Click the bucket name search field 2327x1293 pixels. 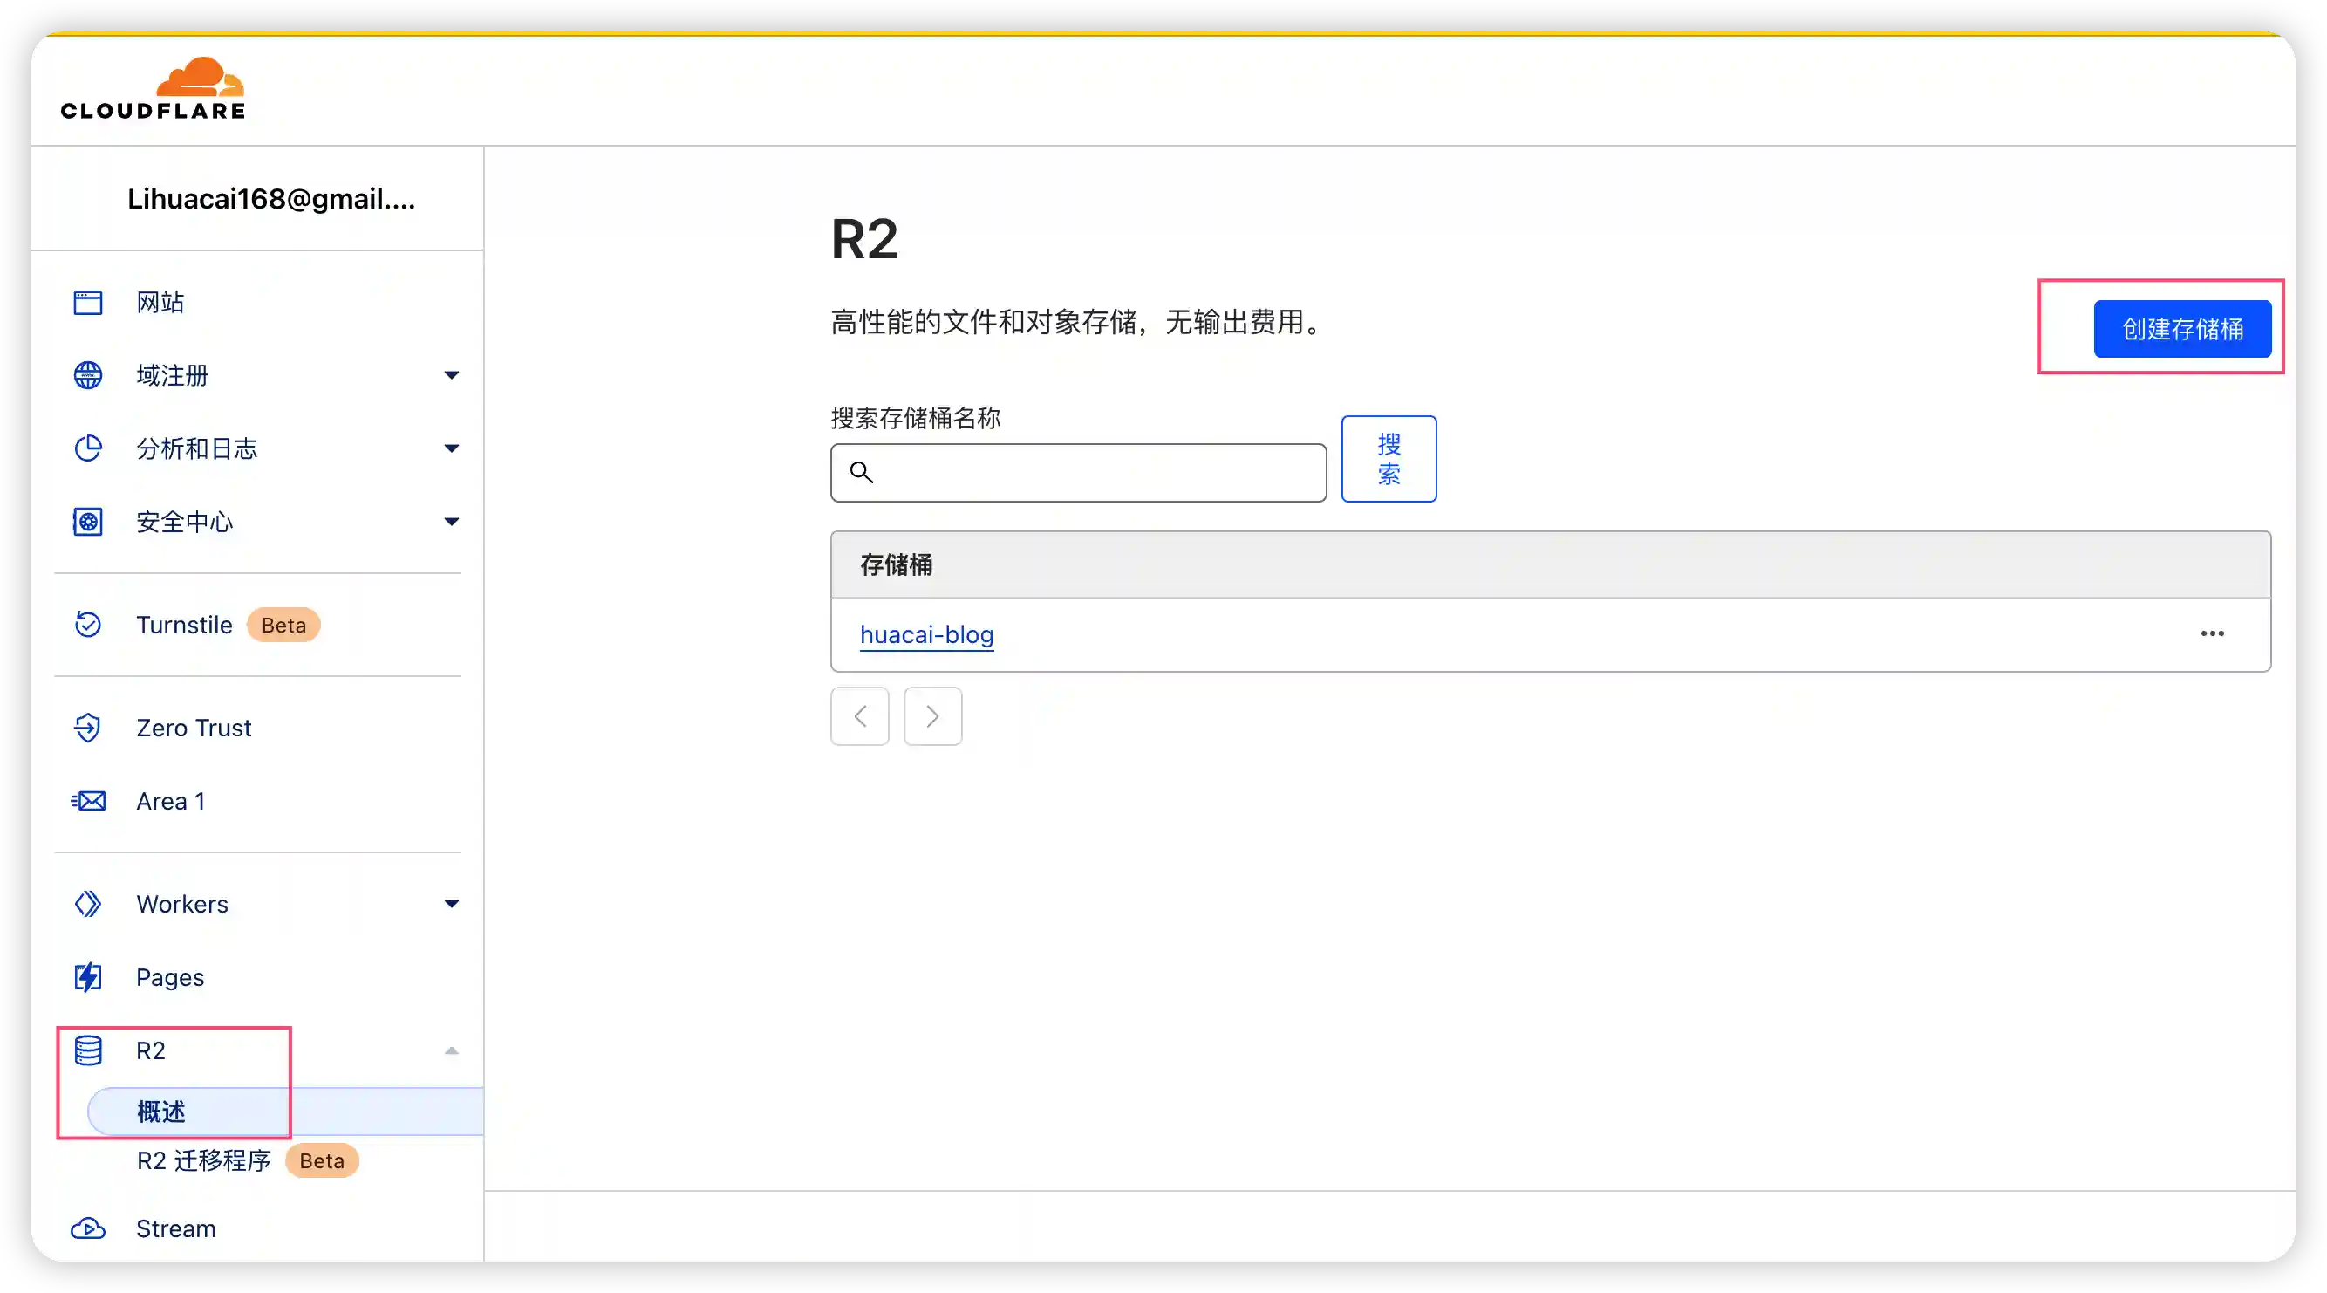[x=1075, y=473]
